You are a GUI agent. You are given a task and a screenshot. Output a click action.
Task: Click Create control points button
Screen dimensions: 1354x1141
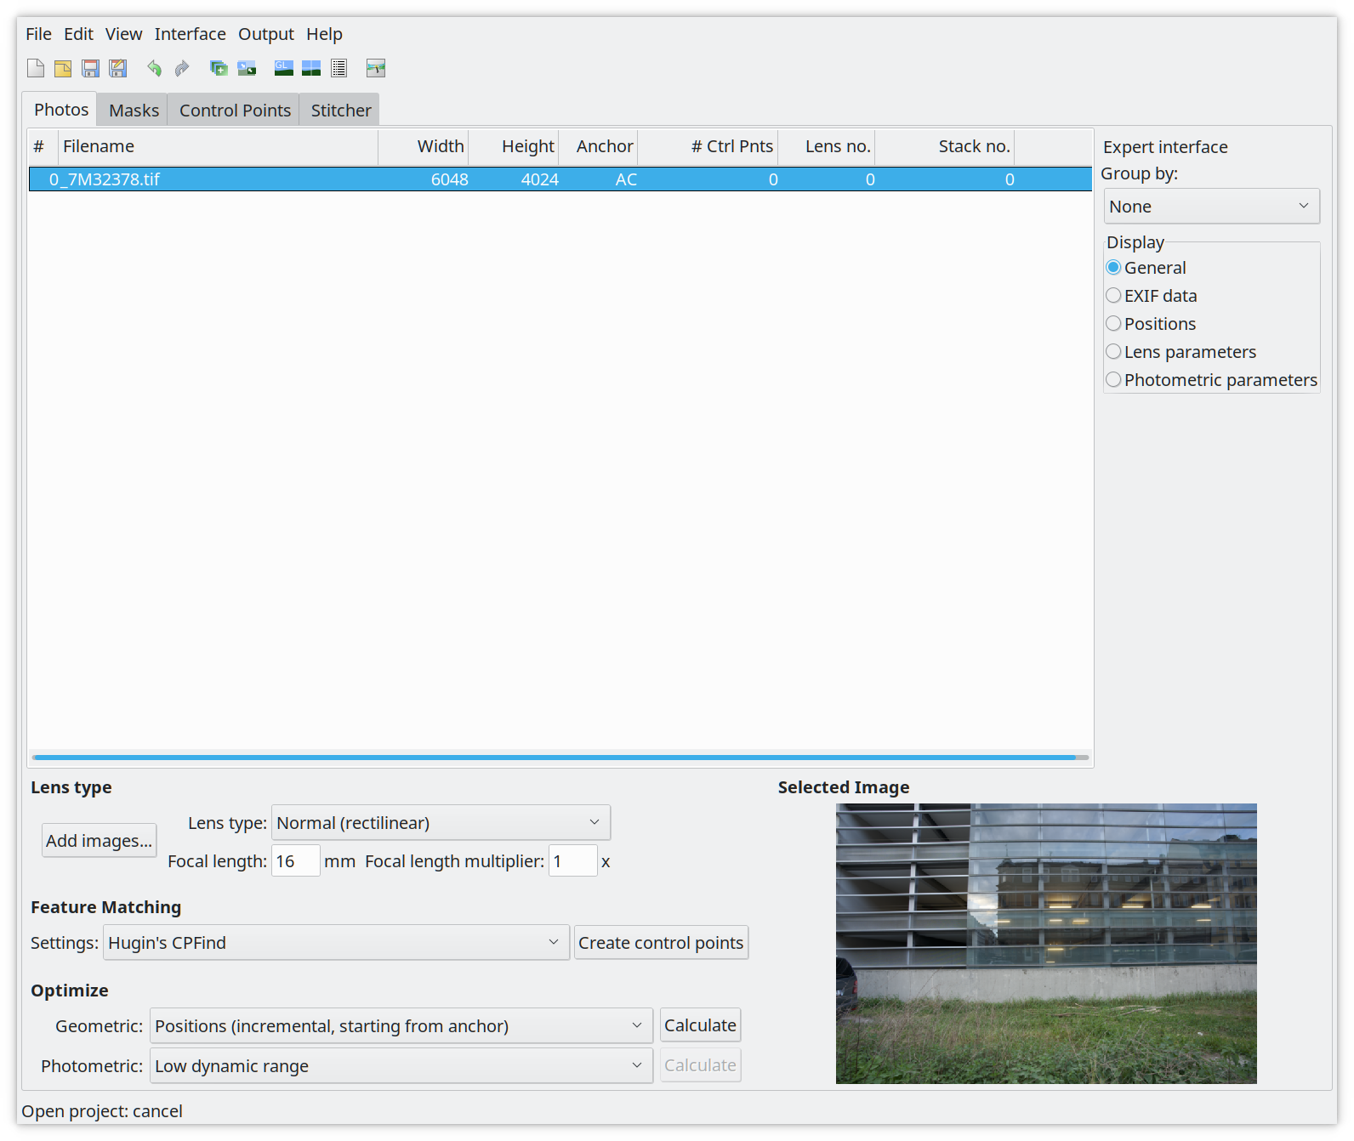(661, 943)
